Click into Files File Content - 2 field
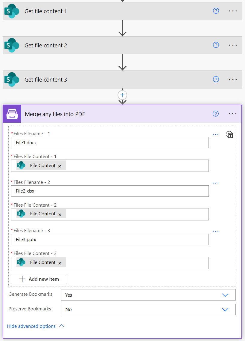The height and width of the screenshot is (341, 245). [x=110, y=214]
